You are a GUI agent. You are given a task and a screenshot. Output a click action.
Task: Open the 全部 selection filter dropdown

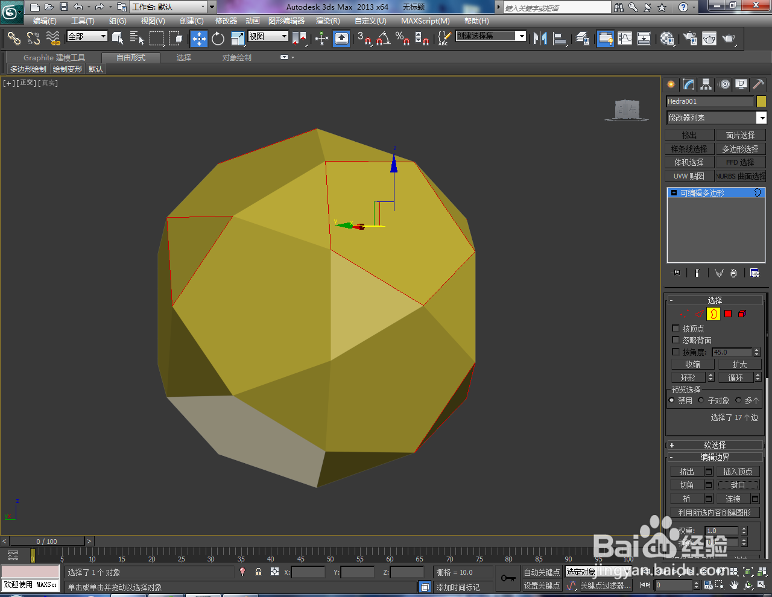(x=87, y=36)
